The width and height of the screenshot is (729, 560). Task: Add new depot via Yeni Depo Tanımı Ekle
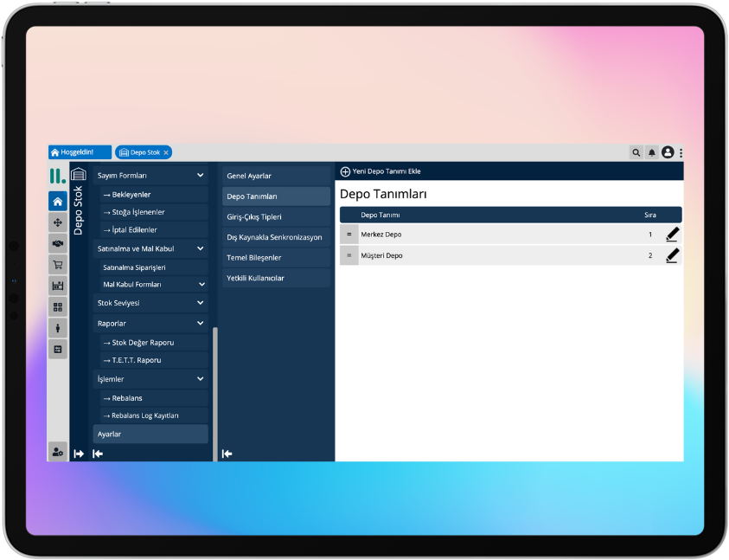[x=380, y=171]
